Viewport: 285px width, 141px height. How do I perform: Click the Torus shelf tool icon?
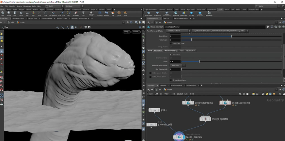(21, 13)
